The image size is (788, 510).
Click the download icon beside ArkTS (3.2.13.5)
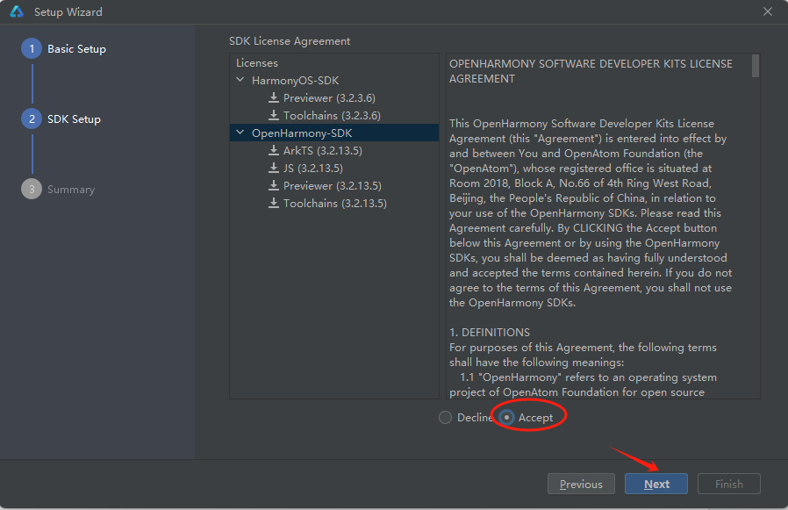274,150
